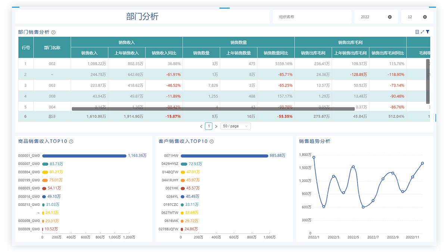Open help icon next to 客户销售收入TOP10
This screenshot has width=448, height=252.
(212, 141)
